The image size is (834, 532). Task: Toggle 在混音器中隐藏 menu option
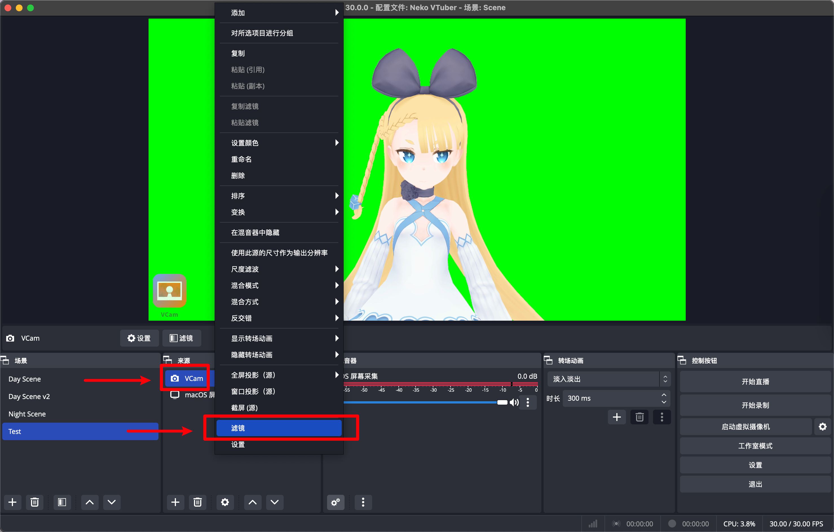(x=255, y=232)
